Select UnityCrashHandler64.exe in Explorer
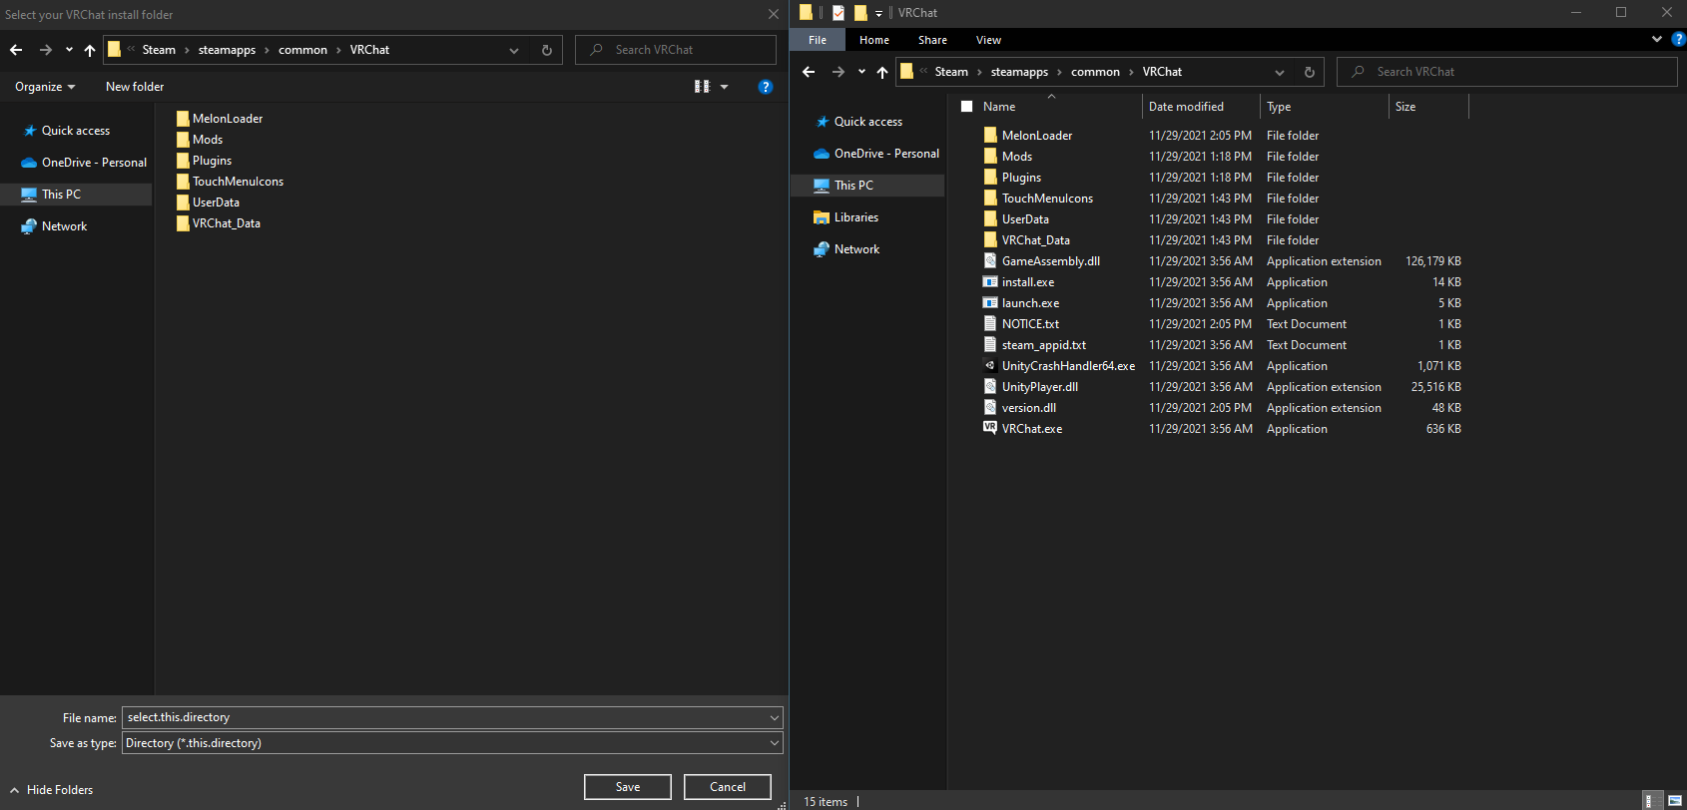 (1068, 366)
